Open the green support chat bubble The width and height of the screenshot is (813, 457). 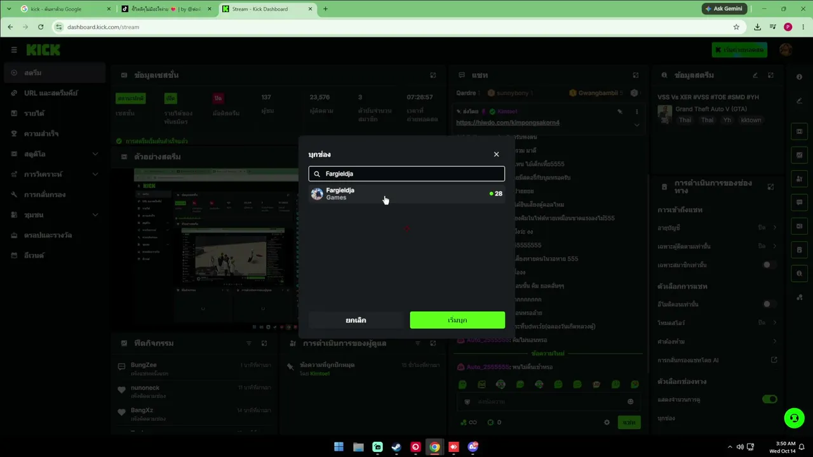click(x=793, y=418)
